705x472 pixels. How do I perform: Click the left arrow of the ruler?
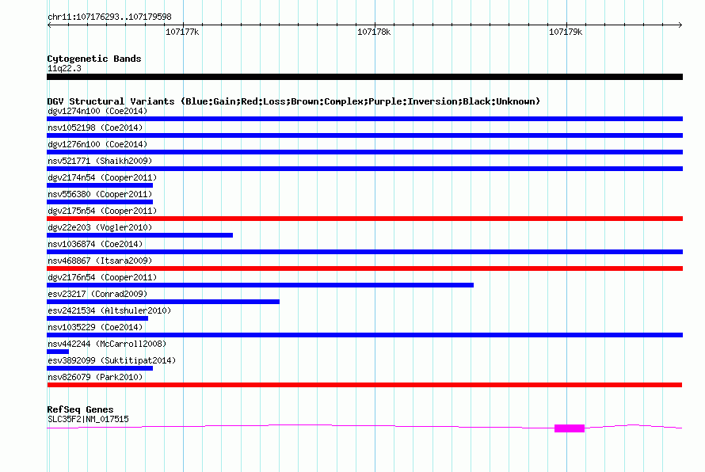click(x=49, y=25)
